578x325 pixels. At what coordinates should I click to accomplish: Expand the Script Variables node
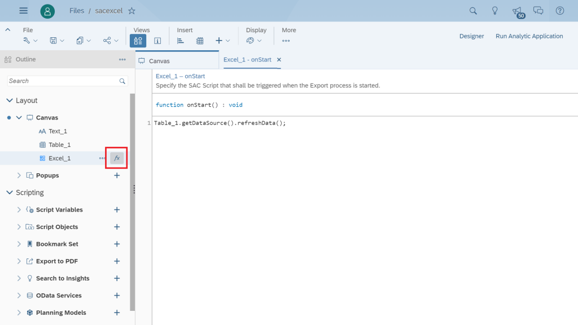[x=19, y=210]
